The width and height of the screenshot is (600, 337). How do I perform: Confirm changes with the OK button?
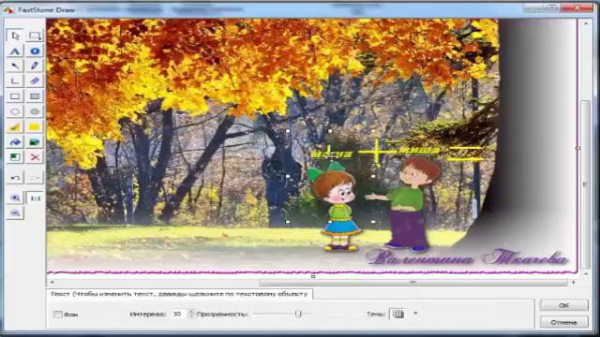click(564, 305)
